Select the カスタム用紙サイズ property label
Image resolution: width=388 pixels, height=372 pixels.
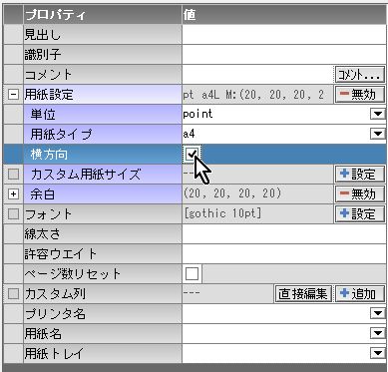tap(103, 175)
